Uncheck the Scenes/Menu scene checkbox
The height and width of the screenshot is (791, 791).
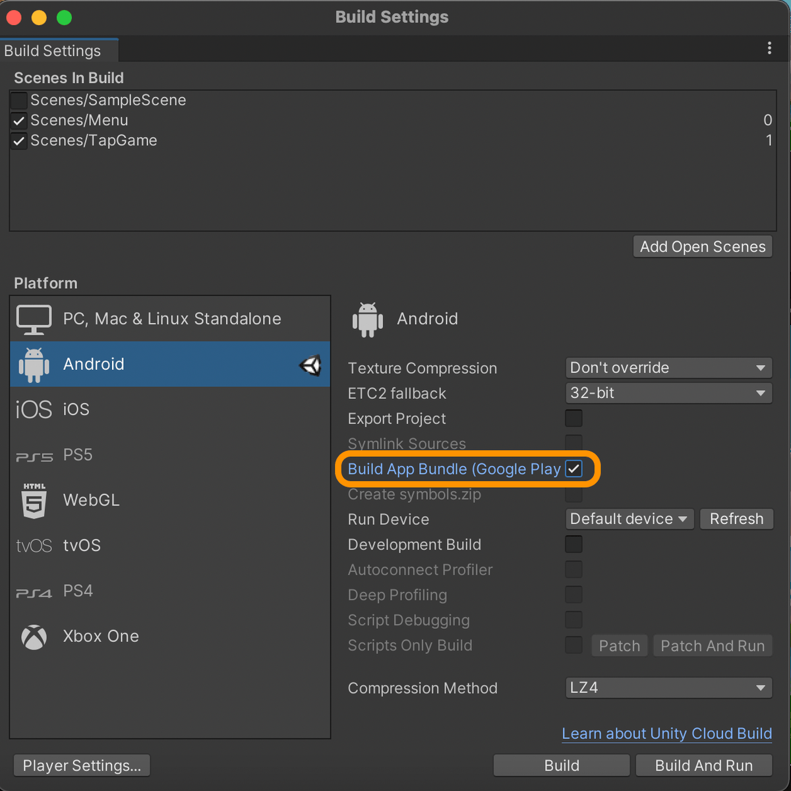pos(18,120)
